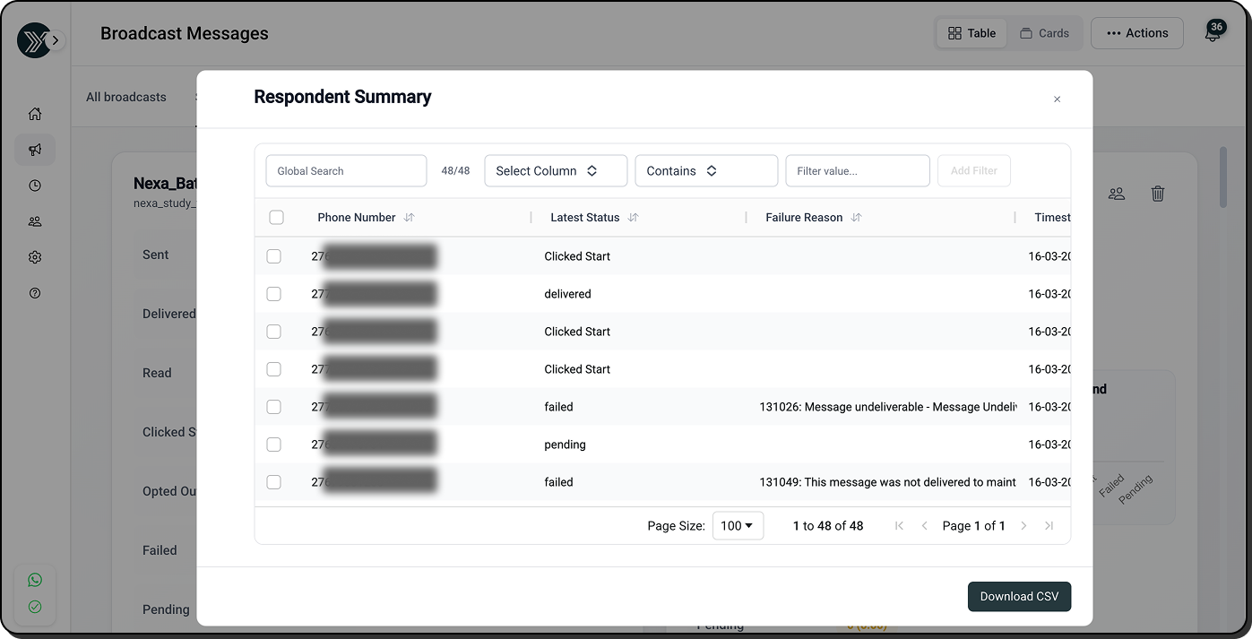Expand the Contains filter operator dropdown
The image size is (1252, 639).
click(x=706, y=171)
